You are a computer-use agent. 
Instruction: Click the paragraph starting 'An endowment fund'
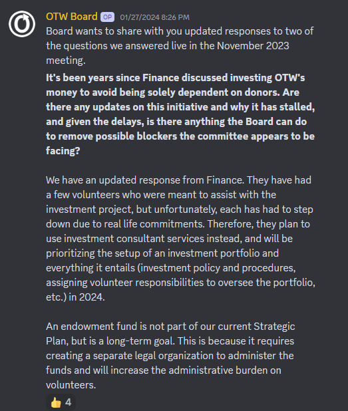[170, 356]
